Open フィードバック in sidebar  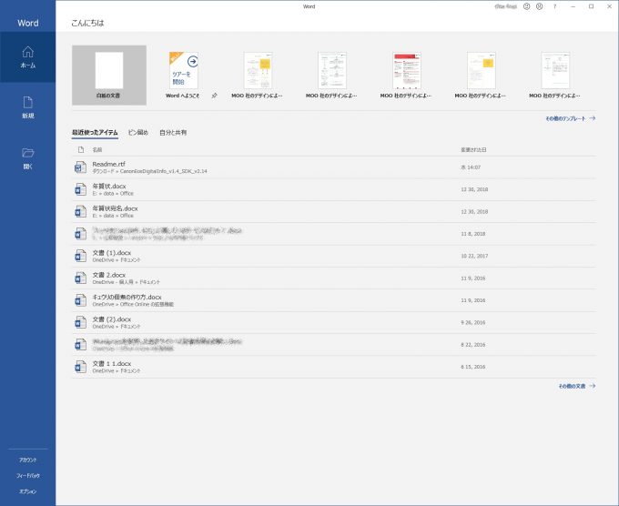[27, 476]
